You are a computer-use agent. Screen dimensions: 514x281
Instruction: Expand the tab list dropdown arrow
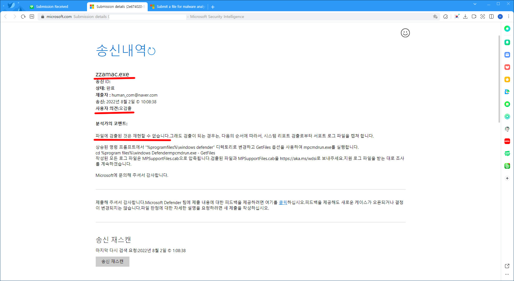coord(475,4)
